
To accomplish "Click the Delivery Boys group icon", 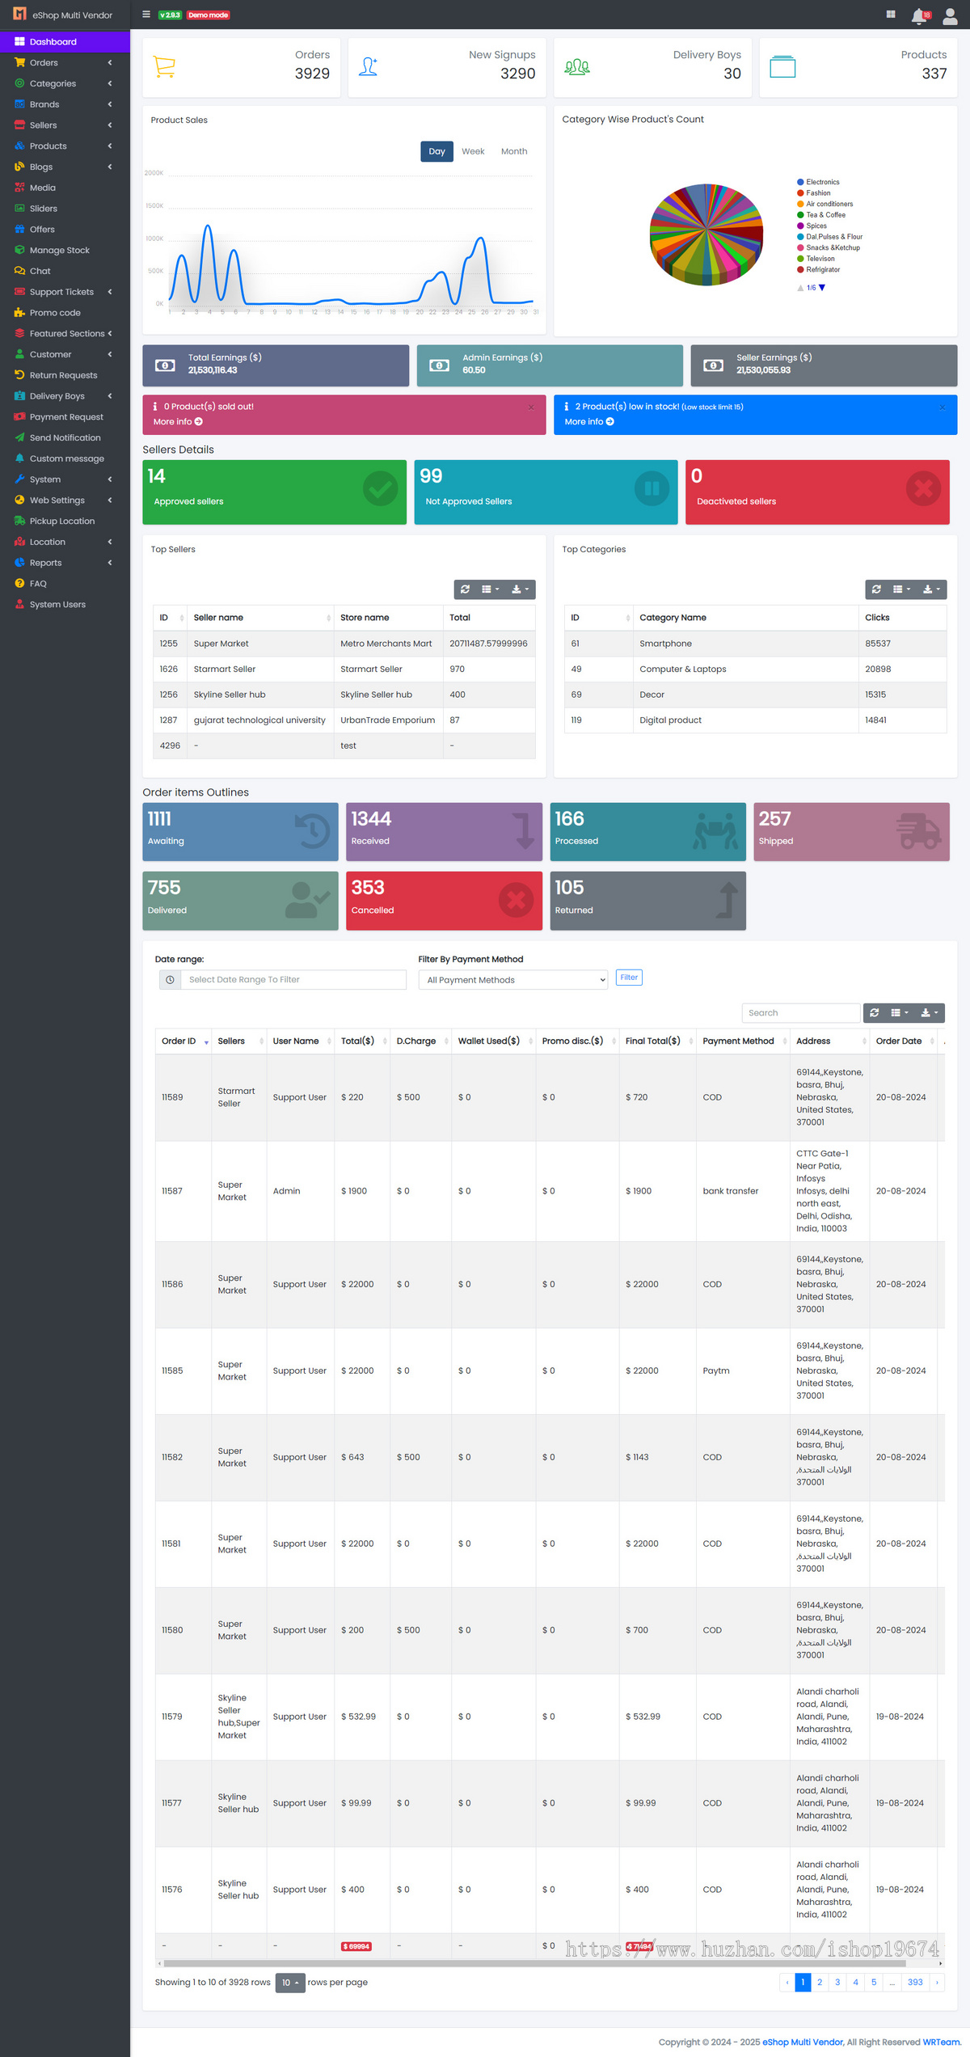I will [576, 67].
